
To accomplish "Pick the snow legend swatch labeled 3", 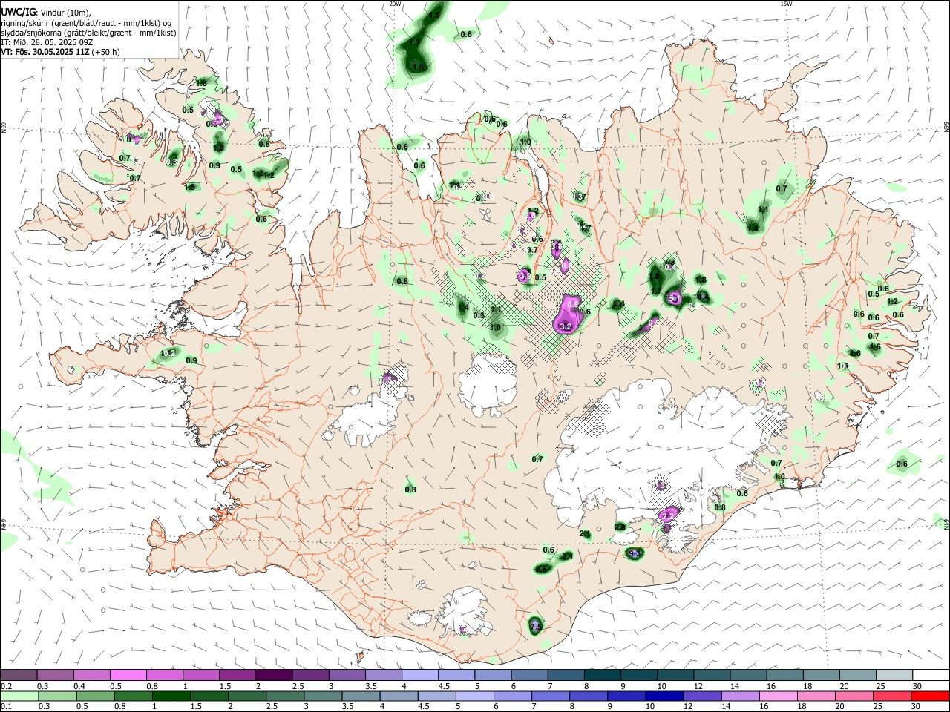I will coord(346,675).
